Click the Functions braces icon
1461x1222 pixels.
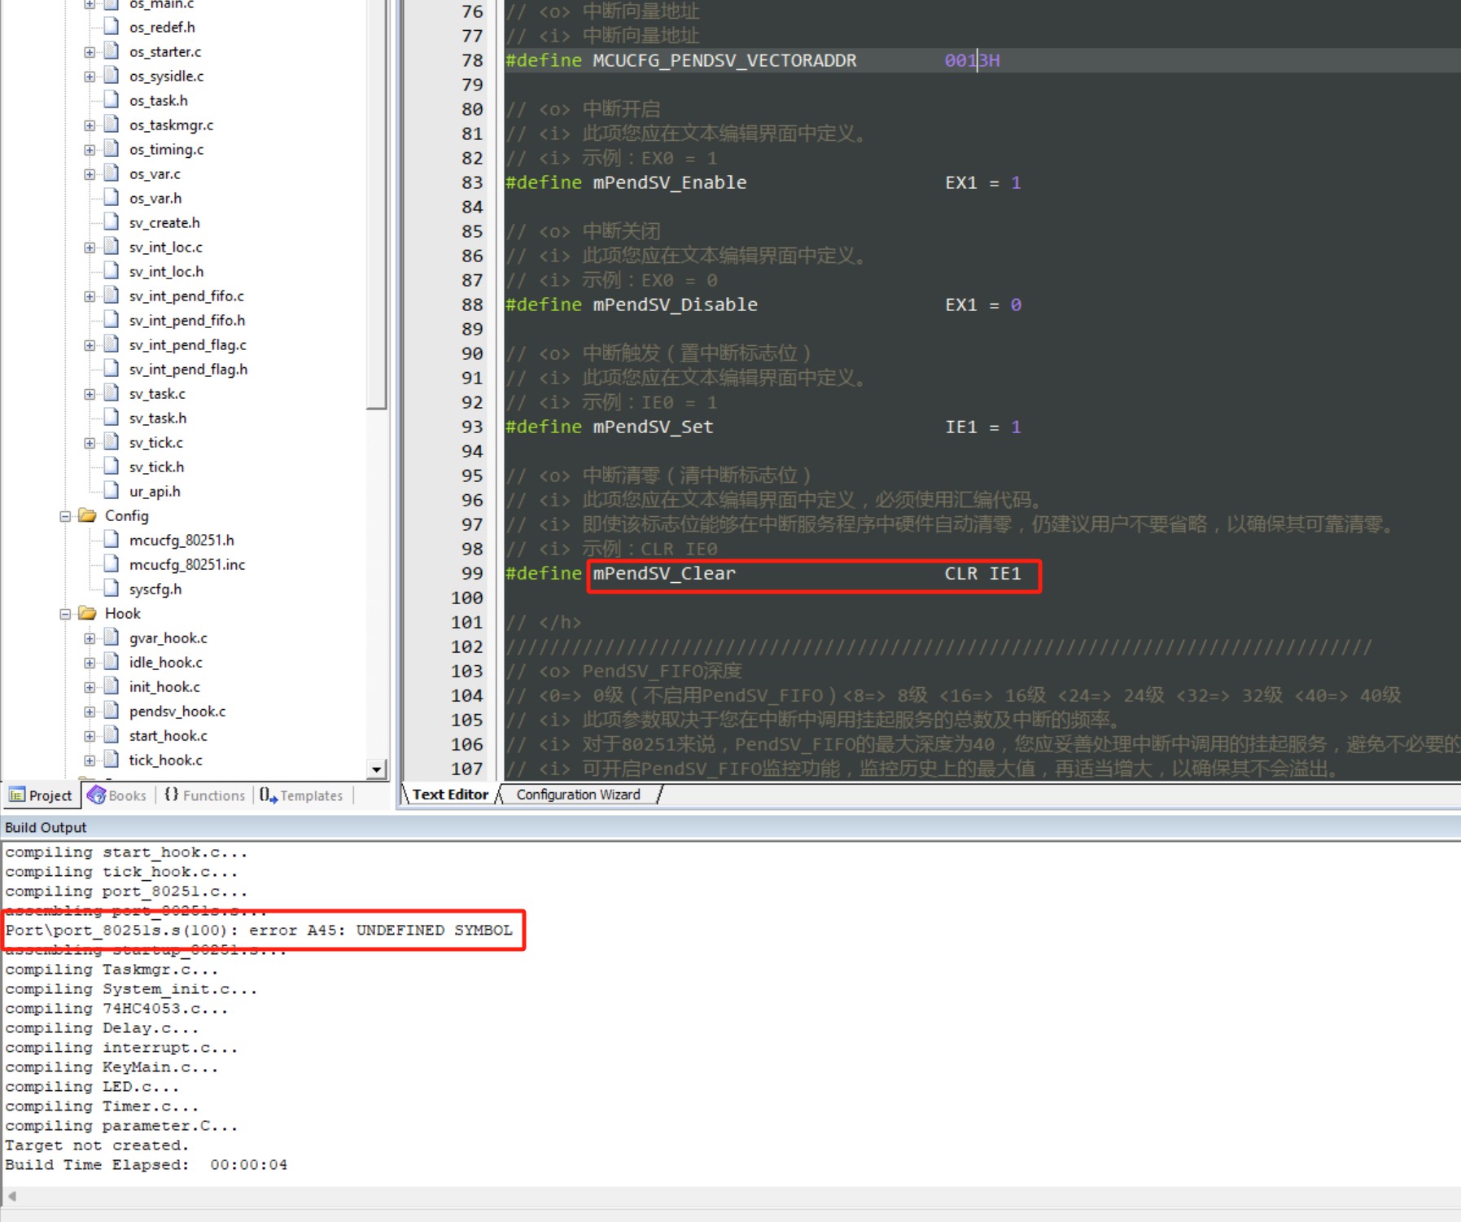171,795
